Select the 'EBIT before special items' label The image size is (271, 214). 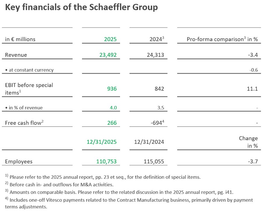[x=29, y=89]
